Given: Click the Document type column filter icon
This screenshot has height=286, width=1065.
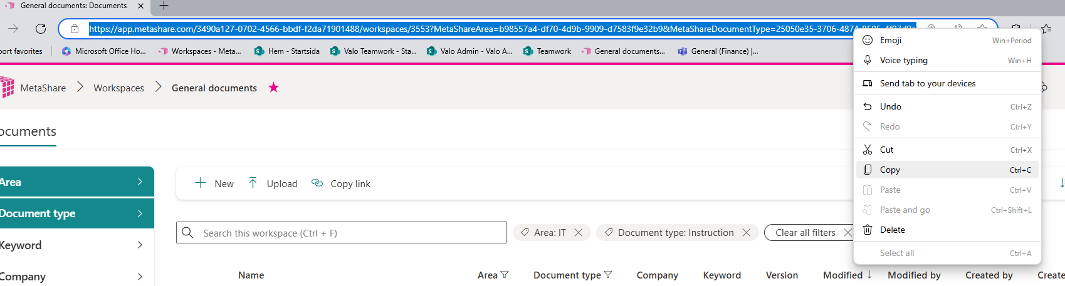Looking at the screenshot, I should [607, 275].
